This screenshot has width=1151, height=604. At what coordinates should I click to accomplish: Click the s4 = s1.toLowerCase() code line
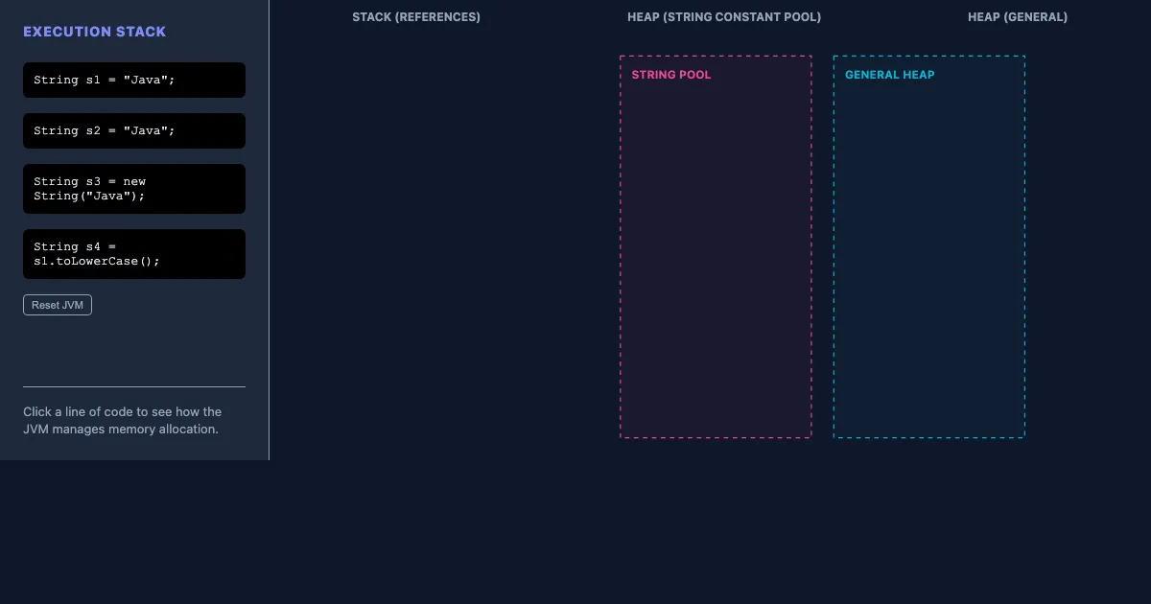pos(134,254)
